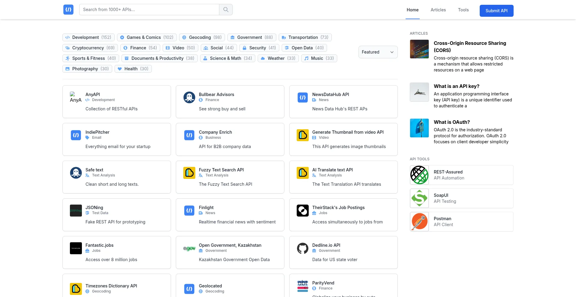The width and height of the screenshot is (576, 297).
Task: Open the Tools navigation tab
Action: 463,10
